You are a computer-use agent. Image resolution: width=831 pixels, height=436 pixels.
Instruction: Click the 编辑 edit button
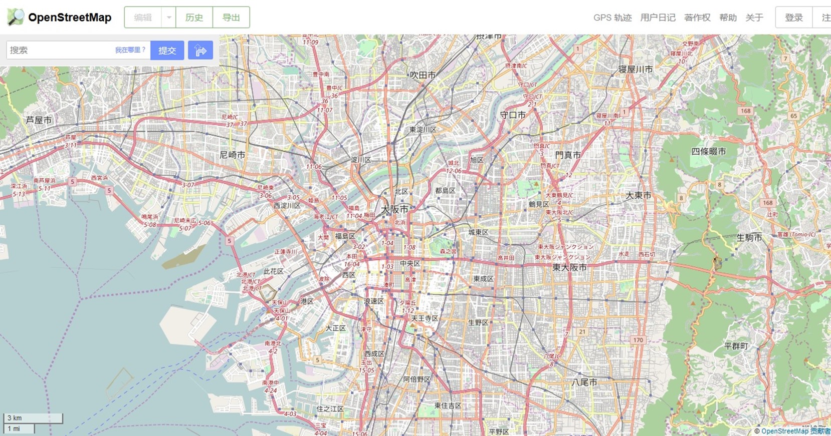coord(143,18)
